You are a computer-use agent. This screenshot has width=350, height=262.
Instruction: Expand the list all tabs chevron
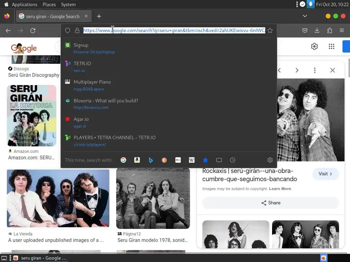coord(305,16)
